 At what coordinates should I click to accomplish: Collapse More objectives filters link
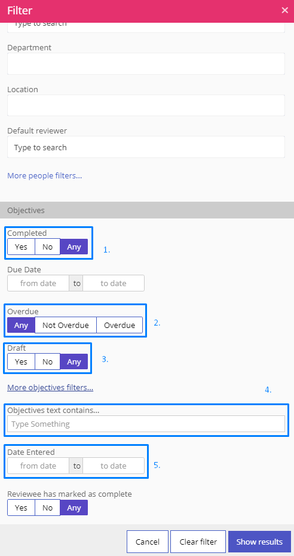pos(50,388)
